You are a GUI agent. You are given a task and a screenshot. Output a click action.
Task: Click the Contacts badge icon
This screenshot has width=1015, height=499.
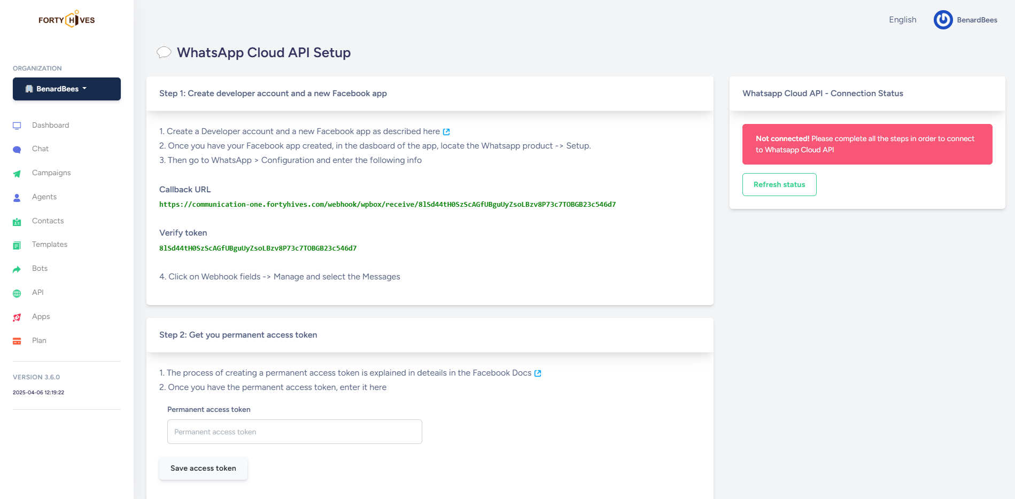(x=17, y=222)
